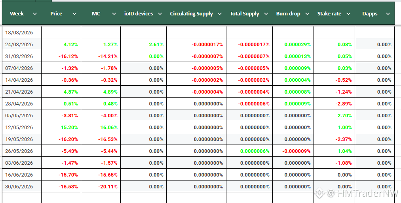Select the Total Supply header cell
The width and height of the screenshot is (401, 203).
coord(250,13)
